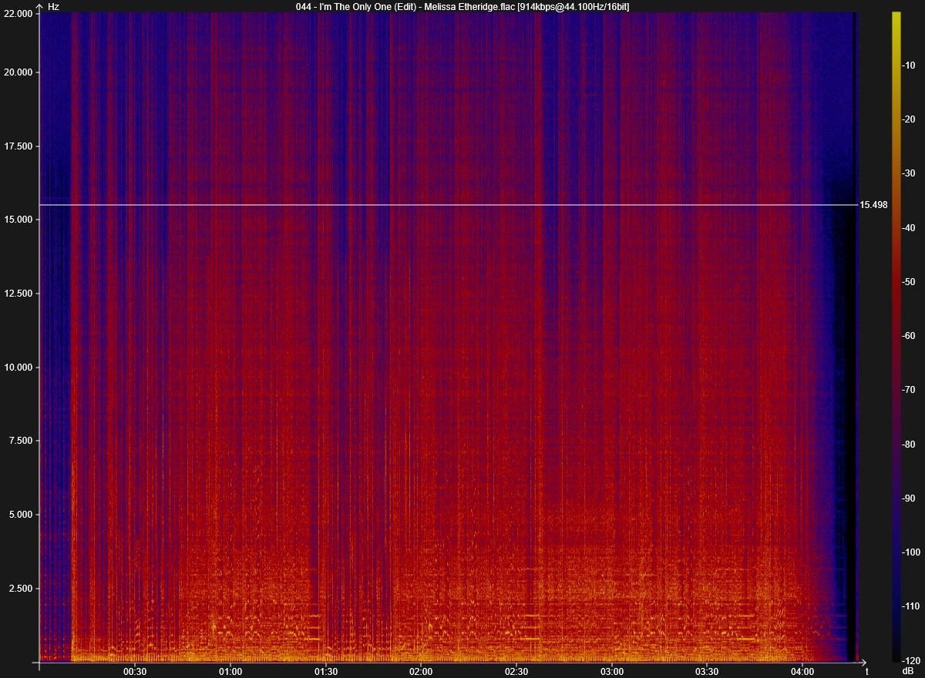925x678 pixels.
Task: Click the 02:30 time axis marker
Action: pos(516,670)
